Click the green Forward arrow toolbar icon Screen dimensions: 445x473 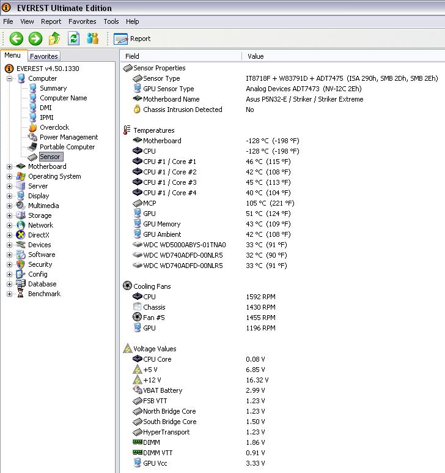pyautogui.click(x=35, y=39)
